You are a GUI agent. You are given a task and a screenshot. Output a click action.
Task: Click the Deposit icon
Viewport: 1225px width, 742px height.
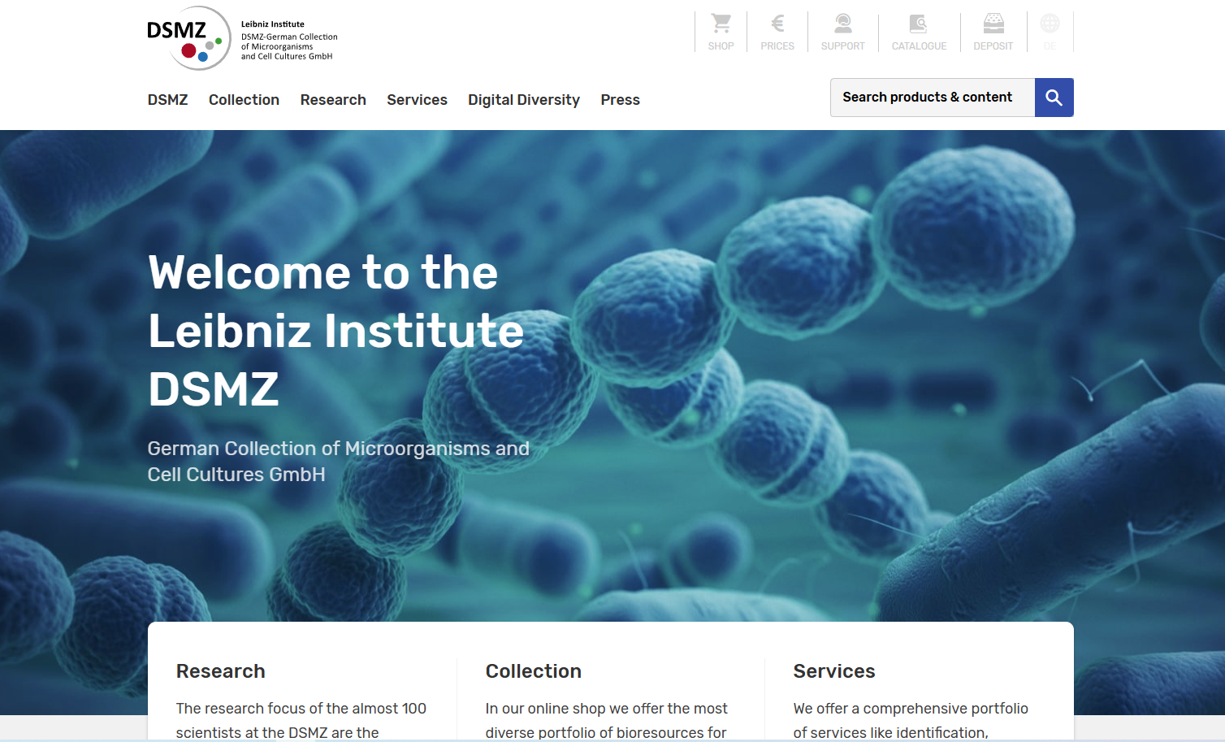993,24
